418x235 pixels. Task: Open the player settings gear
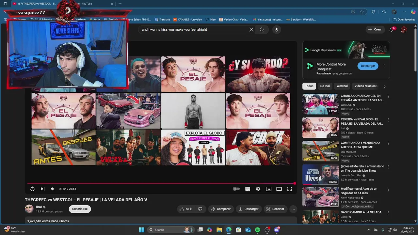258,189
